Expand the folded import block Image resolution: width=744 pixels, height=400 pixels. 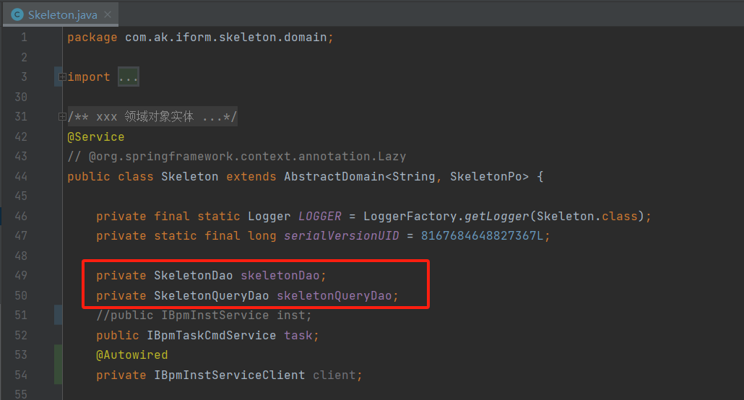pos(62,77)
